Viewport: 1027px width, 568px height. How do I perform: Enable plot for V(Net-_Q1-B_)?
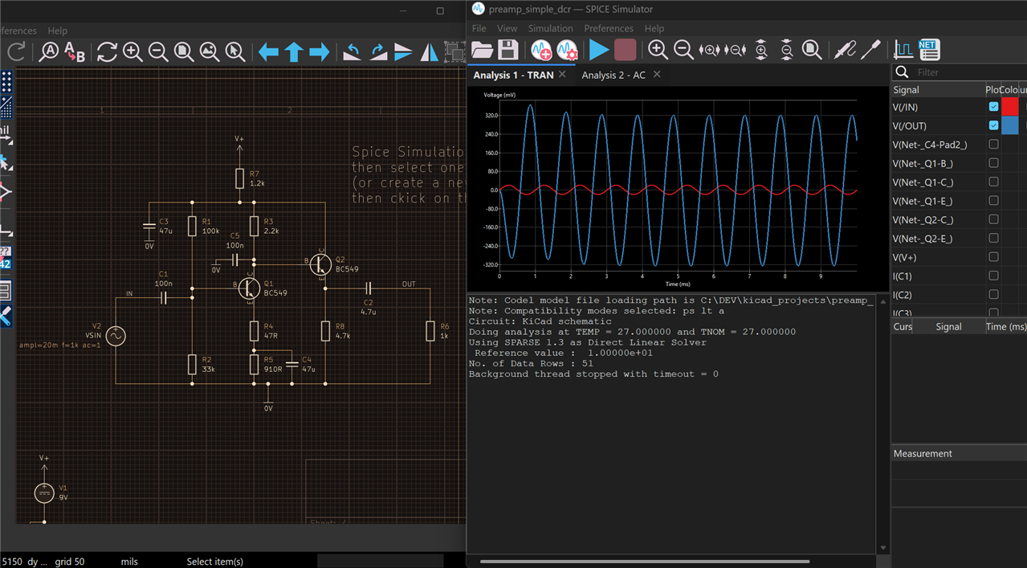coord(993,163)
